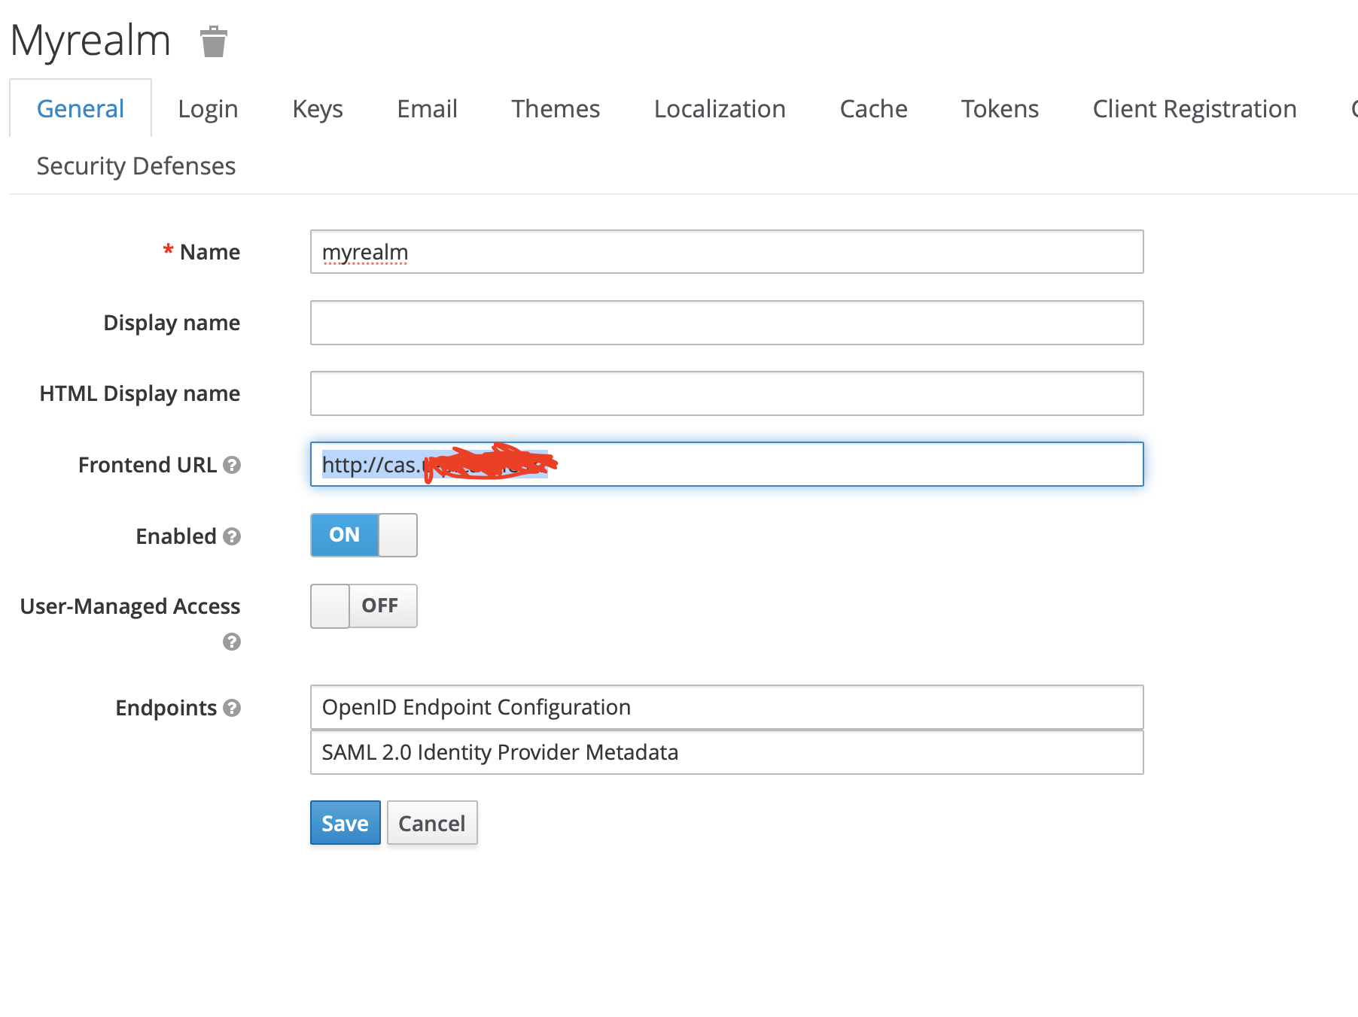Disable the Enabled toggle
The image size is (1358, 1017).
point(363,535)
